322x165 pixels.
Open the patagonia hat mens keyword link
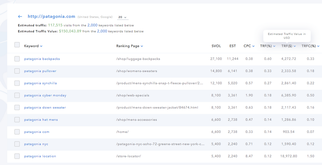41,120
